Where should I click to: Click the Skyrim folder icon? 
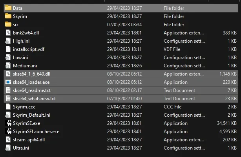coord(8,16)
